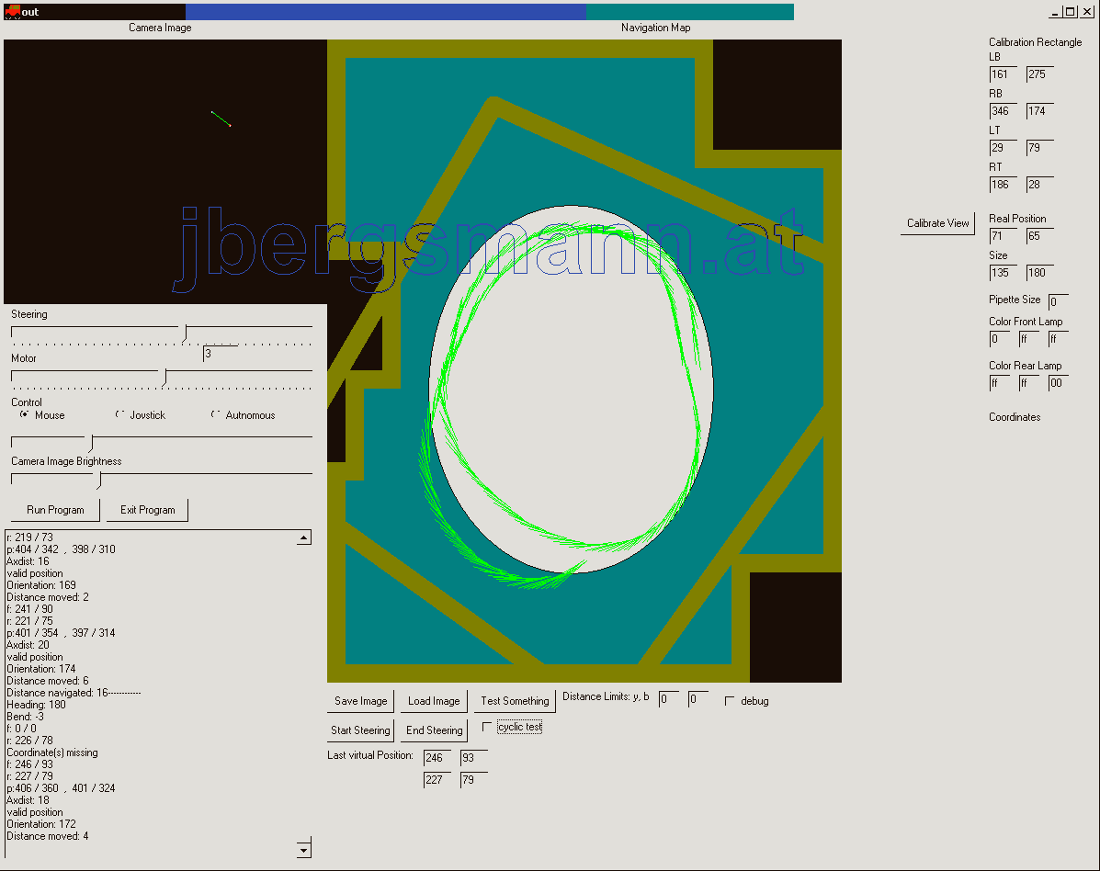Click Last virtual Position field showing 227

437,780
